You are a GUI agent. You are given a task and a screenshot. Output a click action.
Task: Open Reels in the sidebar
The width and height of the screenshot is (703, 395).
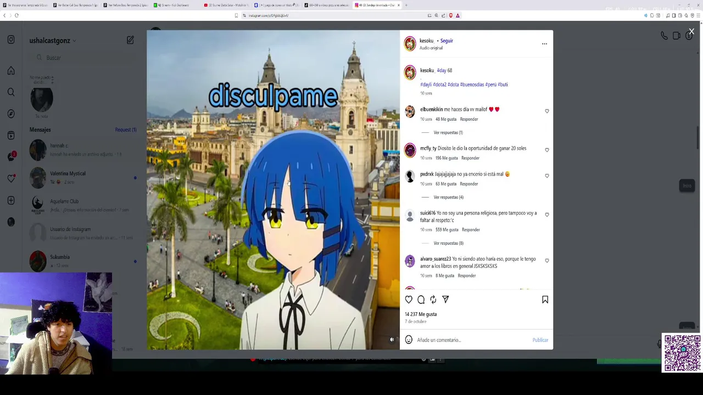(11, 136)
